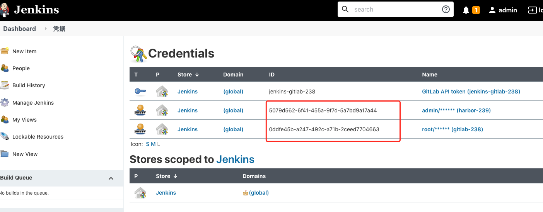This screenshot has height=212, width=543.
Task: Click Jenkins store link in harbor-239 row
Action: pos(188,110)
